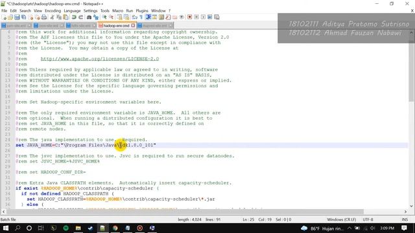Open the Search menu
Viewport: 415px width, 233px height.
click(x=25, y=11)
